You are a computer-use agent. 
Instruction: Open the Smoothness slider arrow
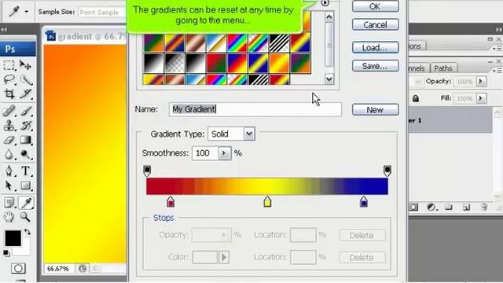point(224,153)
